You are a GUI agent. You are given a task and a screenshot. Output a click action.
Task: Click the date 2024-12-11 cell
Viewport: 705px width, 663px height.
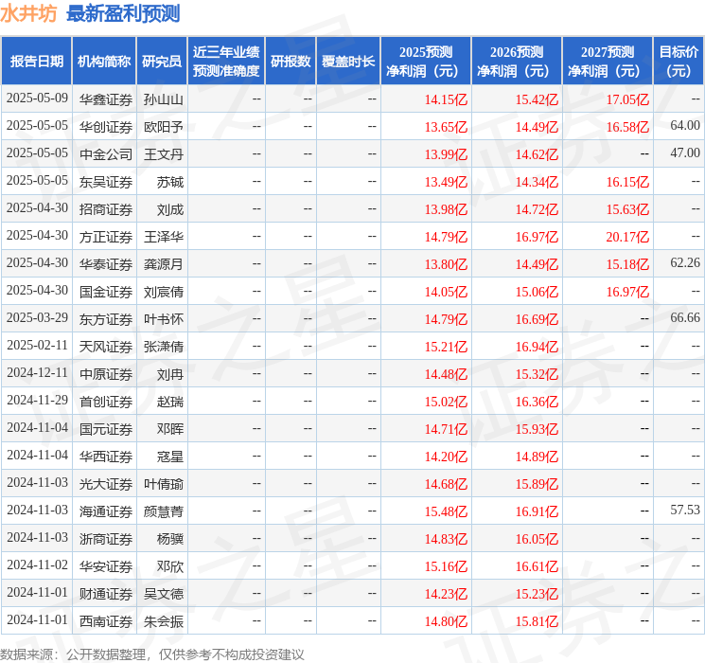pyautogui.click(x=37, y=372)
